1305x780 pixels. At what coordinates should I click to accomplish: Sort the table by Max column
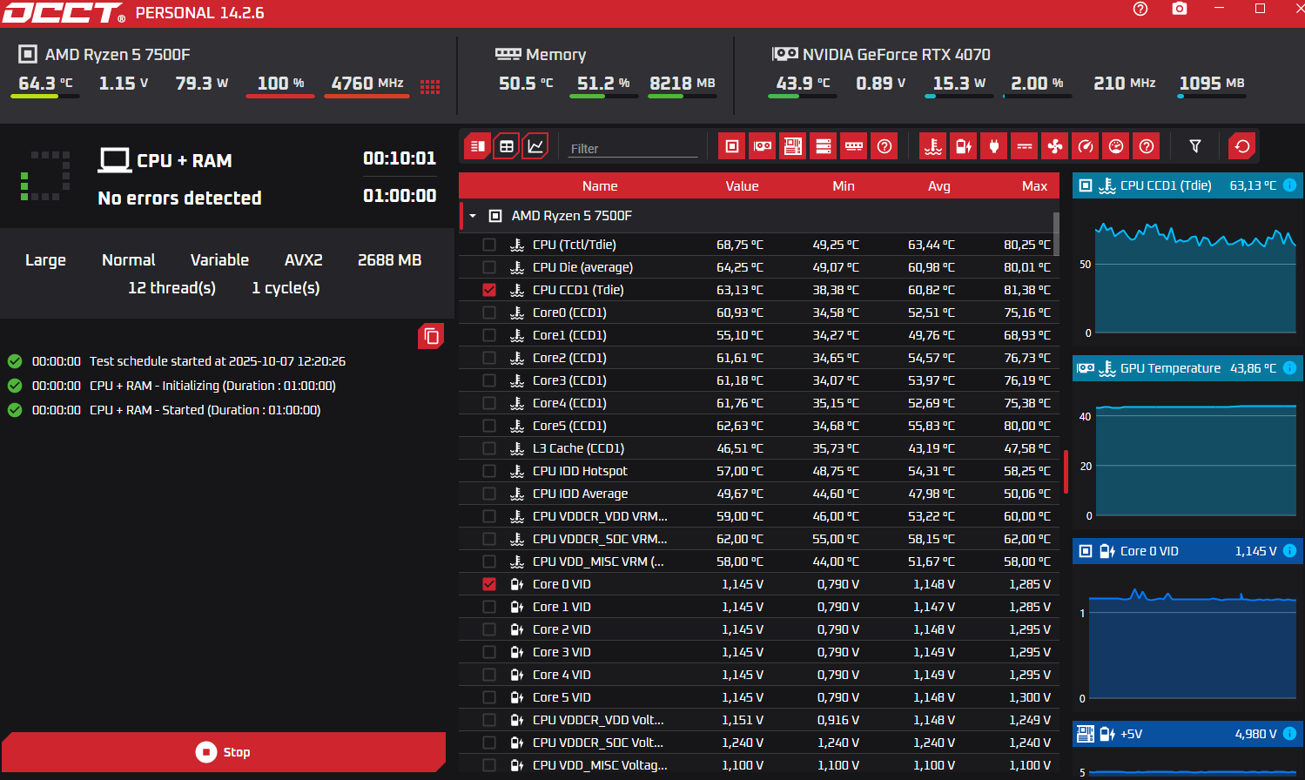[1034, 186]
